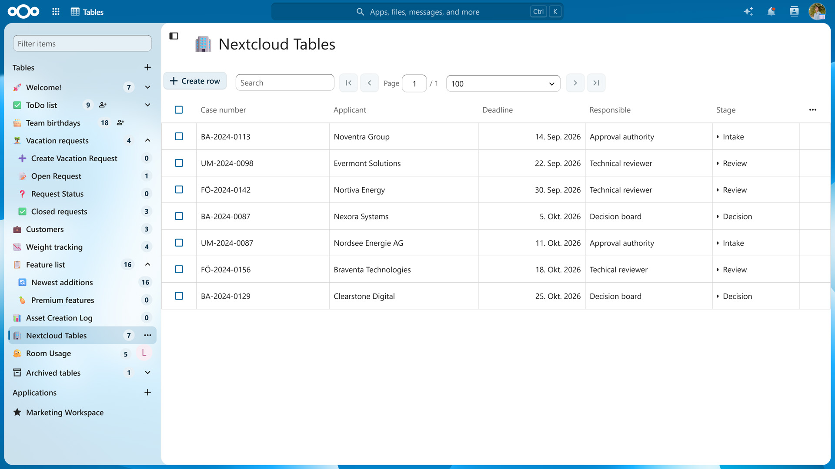The width and height of the screenshot is (835, 469).
Task: Open the Asset Creation Log table
Action: point(82,318)
